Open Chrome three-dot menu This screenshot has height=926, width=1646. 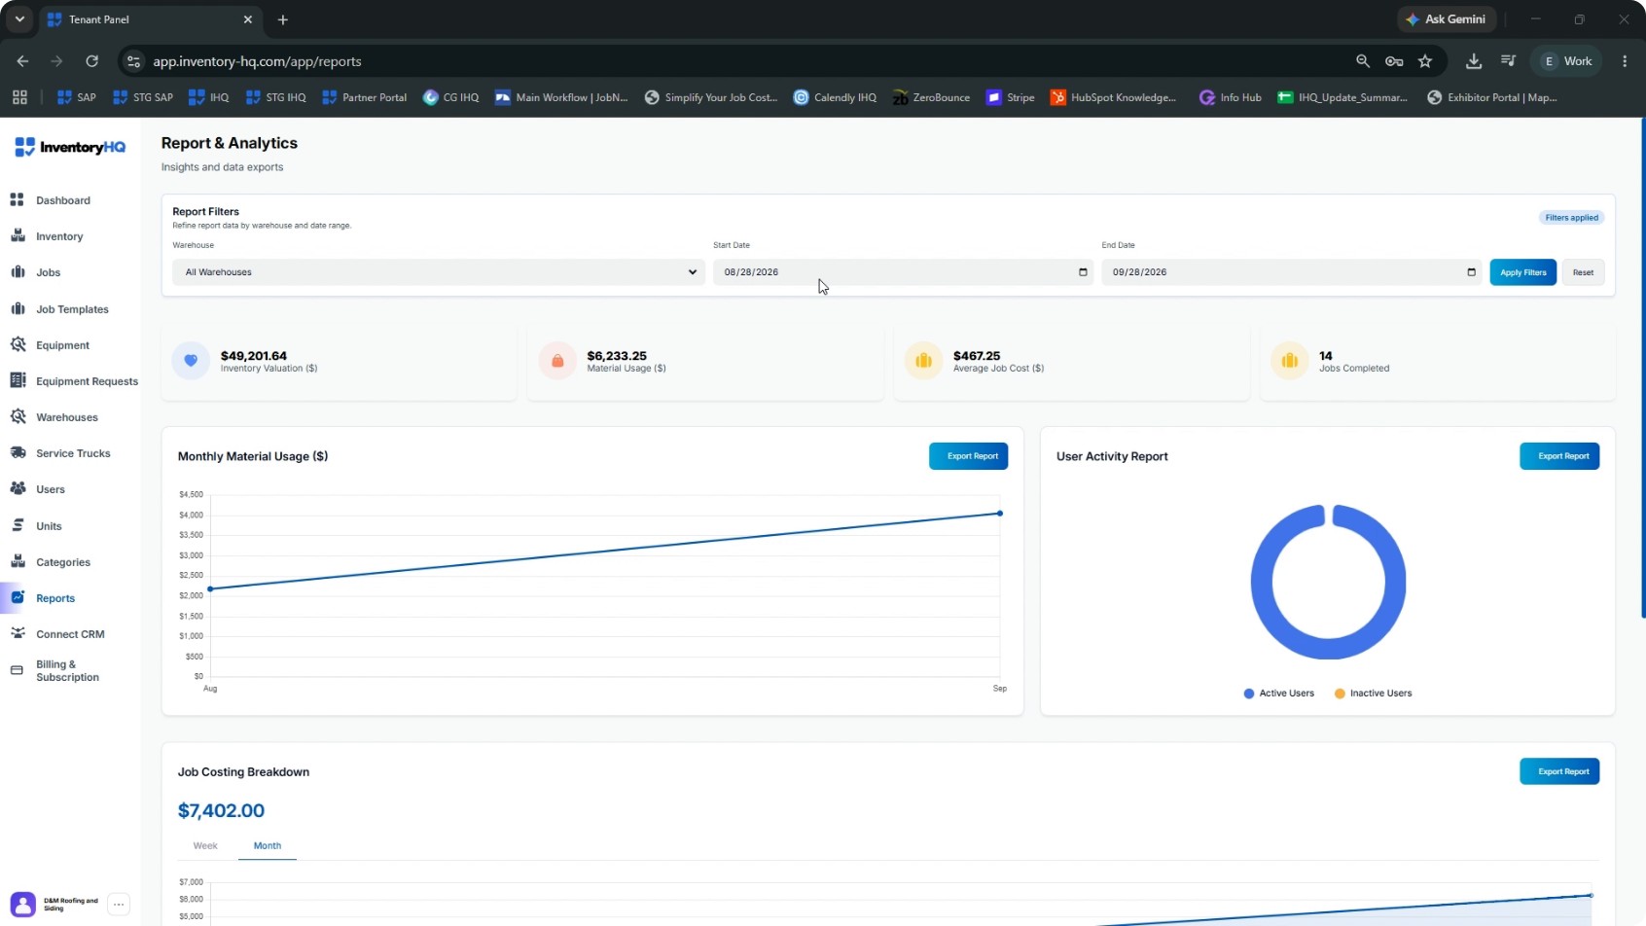1625,61
